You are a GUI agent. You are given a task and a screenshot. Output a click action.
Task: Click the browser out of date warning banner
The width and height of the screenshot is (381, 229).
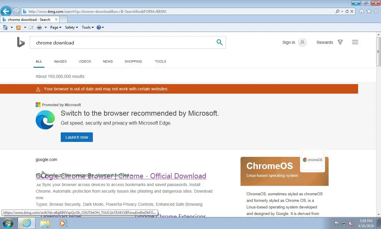pyautogui.click(x=179, y=89)
